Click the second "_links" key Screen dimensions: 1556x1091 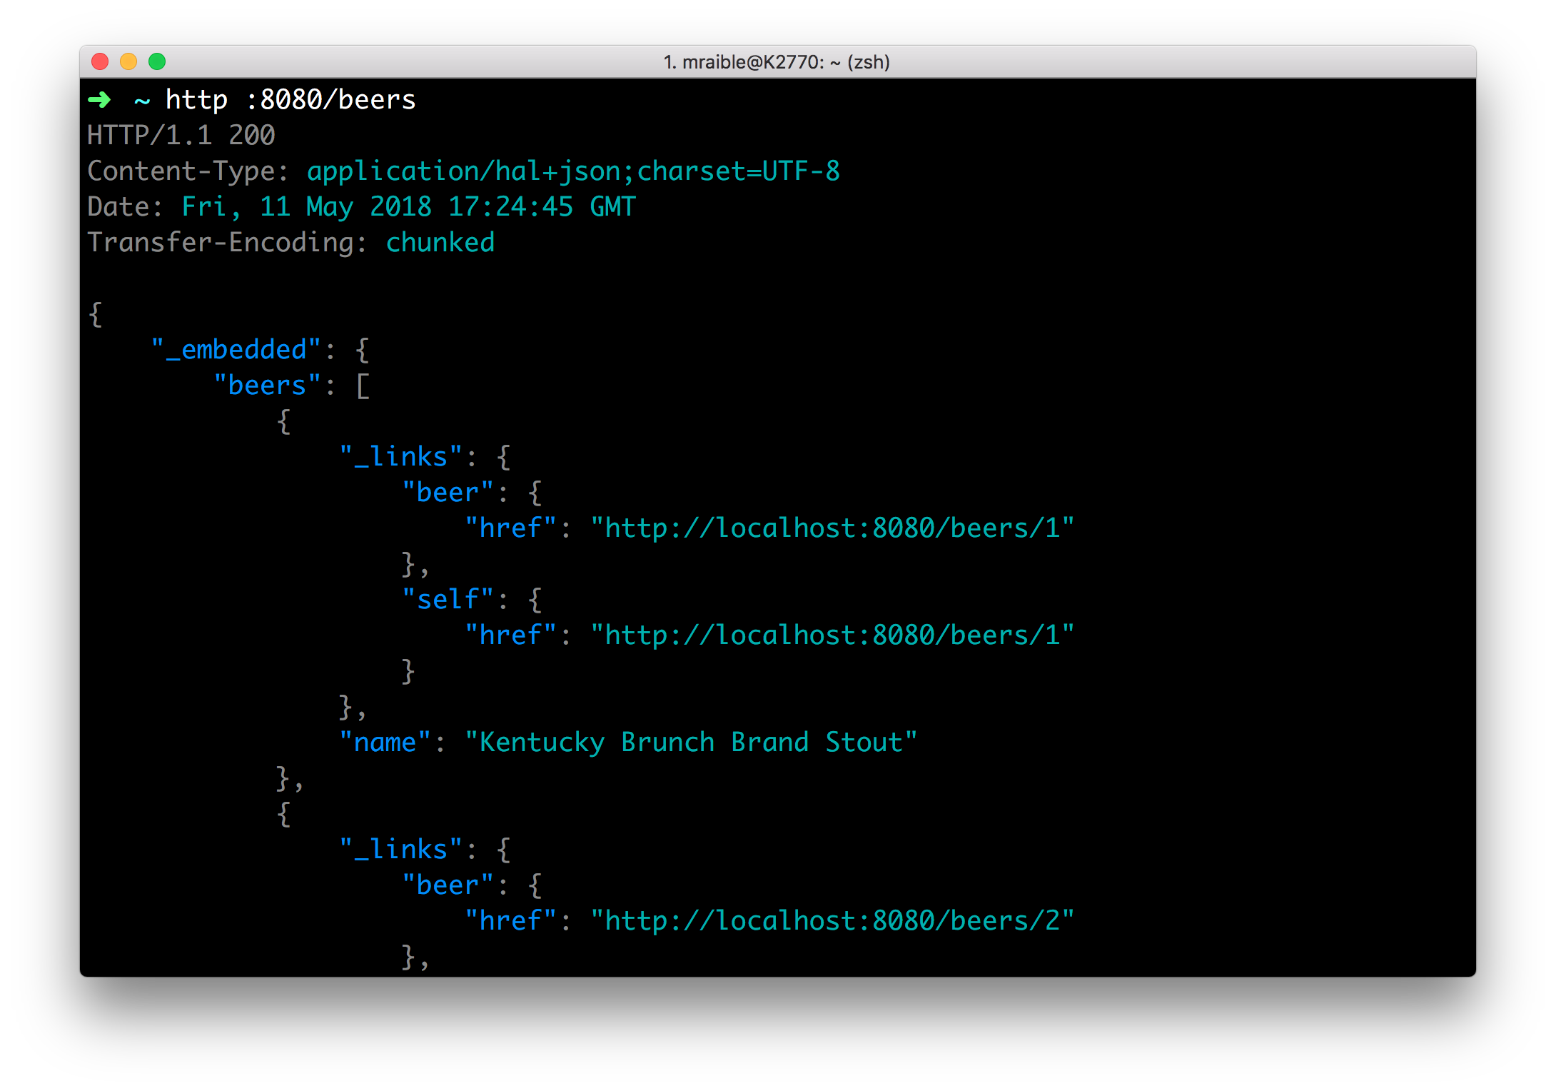401,850
